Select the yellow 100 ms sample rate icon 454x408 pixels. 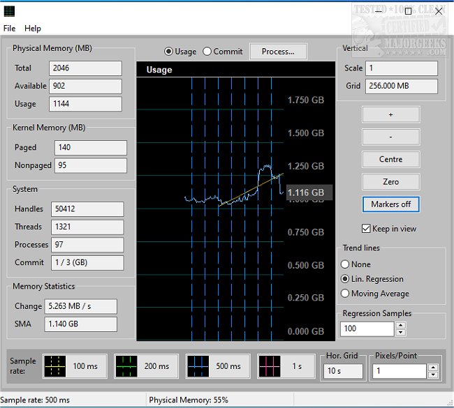pyautogui.click(x=55, y=366)
